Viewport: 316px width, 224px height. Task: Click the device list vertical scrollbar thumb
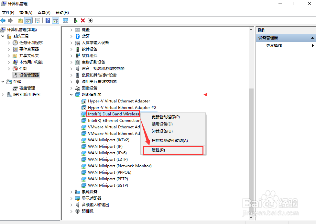(251, 151)
